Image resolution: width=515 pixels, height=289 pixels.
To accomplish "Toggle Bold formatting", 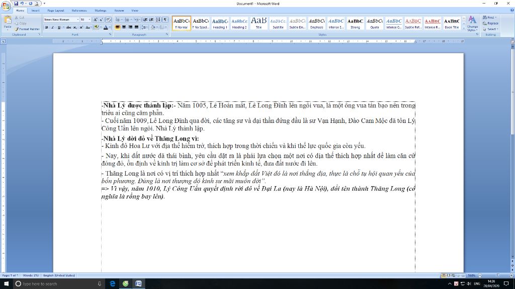I will click(46, 27).
